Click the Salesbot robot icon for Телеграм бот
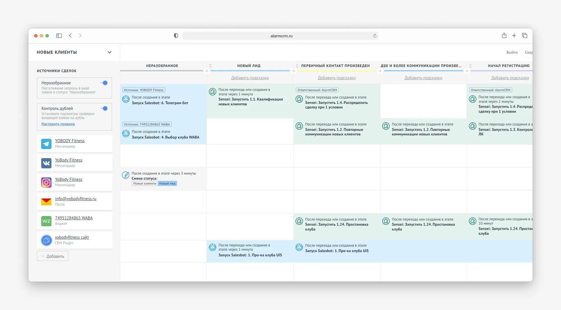Screen dimensions: 561x310 point(126,99)
